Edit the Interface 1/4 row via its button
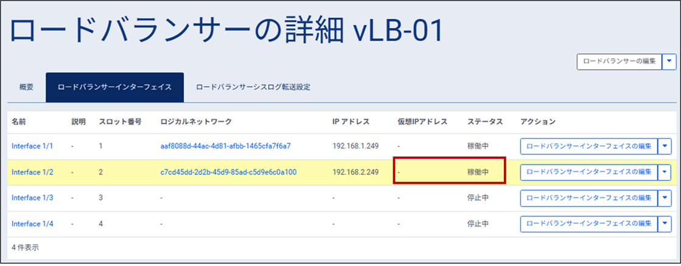The width and height of the screenshot is (681, 266). [x=588, y=224]
